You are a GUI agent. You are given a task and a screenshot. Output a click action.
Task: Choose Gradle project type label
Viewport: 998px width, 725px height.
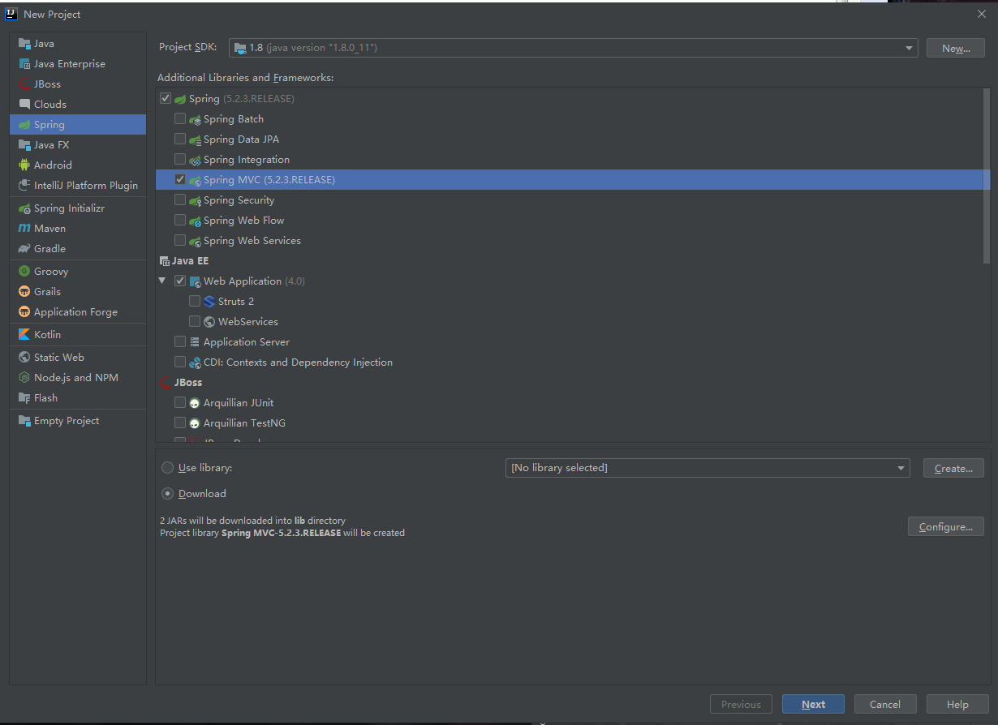point(49,249)
